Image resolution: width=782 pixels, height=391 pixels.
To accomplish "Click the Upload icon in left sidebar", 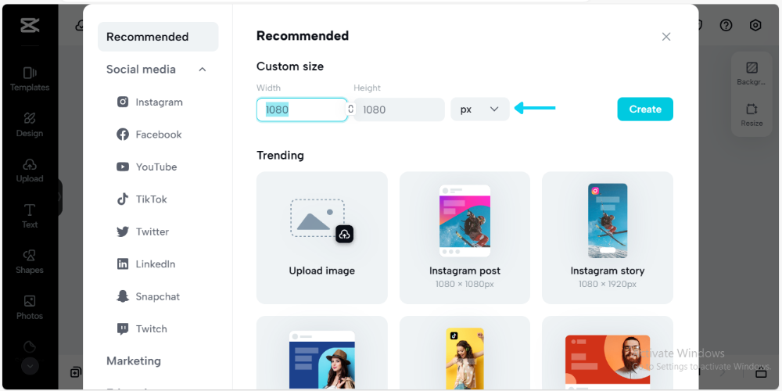I will [x=30, y=170].
